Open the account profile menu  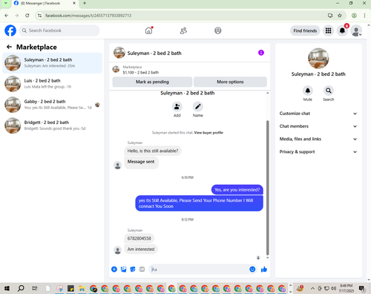tap(356, 30)
